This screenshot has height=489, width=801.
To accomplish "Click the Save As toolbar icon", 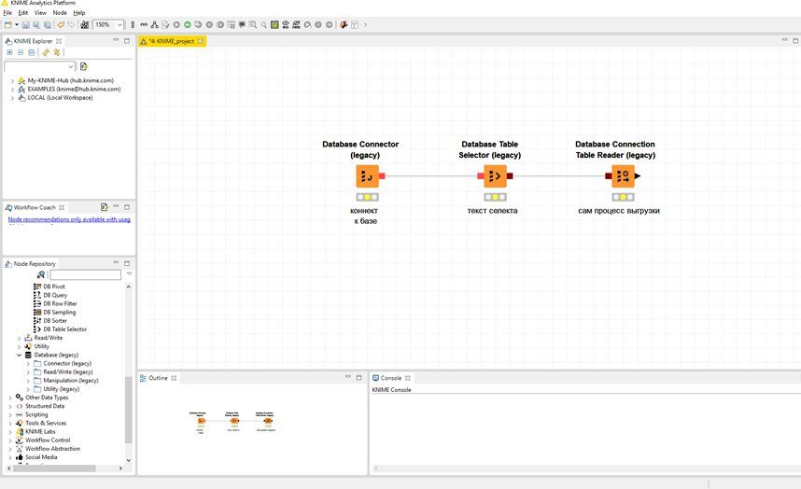I will pos(36,24).
